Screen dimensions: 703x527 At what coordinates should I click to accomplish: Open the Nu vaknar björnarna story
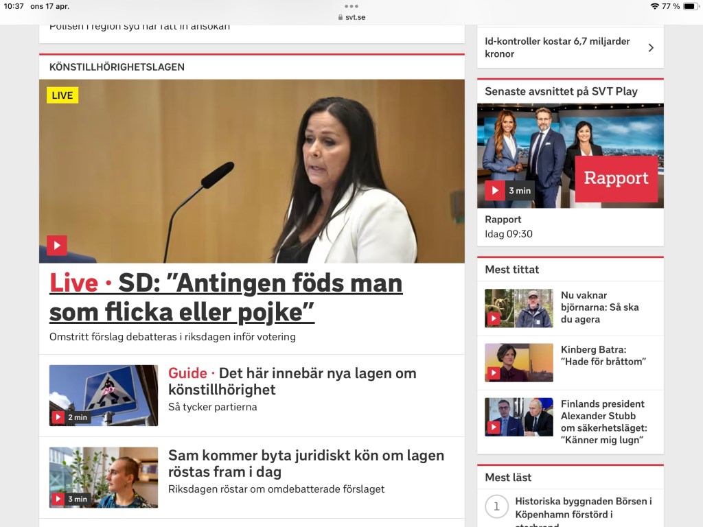coord(600,307)
